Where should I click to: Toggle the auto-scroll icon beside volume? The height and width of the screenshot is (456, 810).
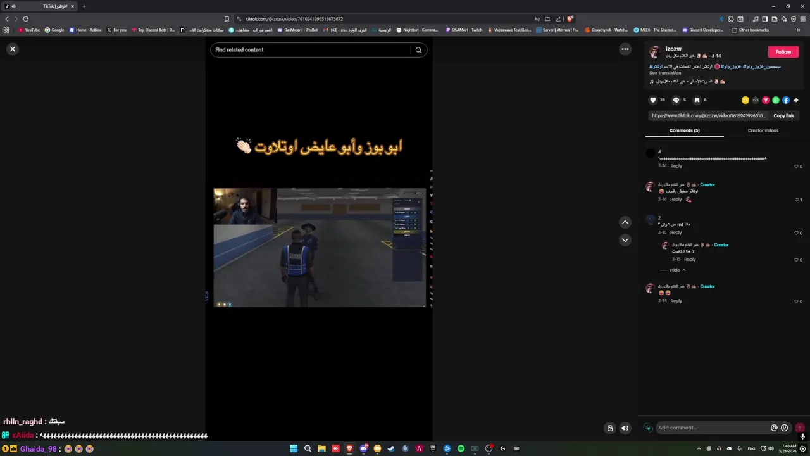(x=610, y=428)
